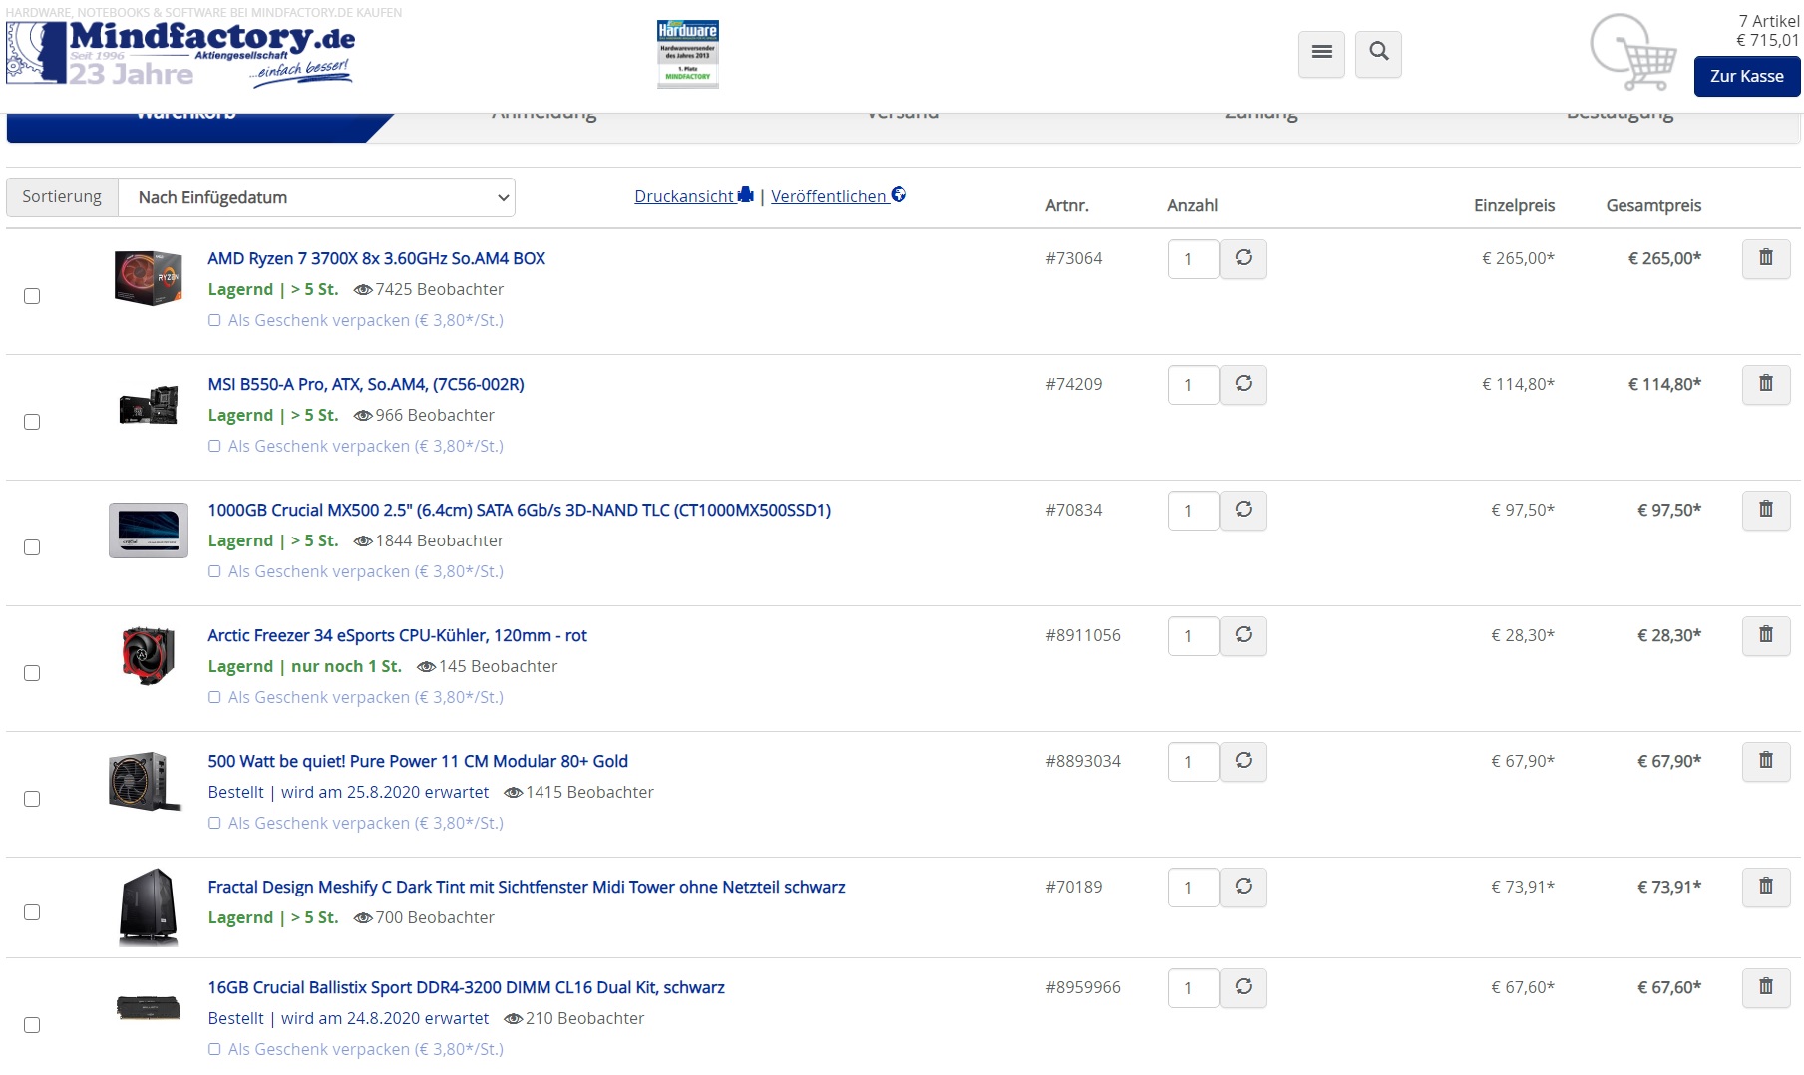The height and width of the screenshot is (1075, 1804).
Task: Tick the Arctic Freezer 34 row checkbox
Action: pos(32,673)
